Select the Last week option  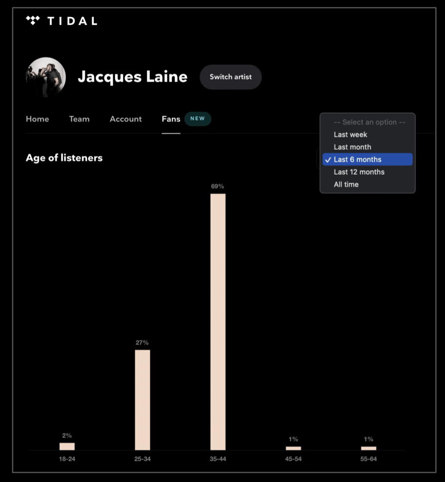coord(350,135)
